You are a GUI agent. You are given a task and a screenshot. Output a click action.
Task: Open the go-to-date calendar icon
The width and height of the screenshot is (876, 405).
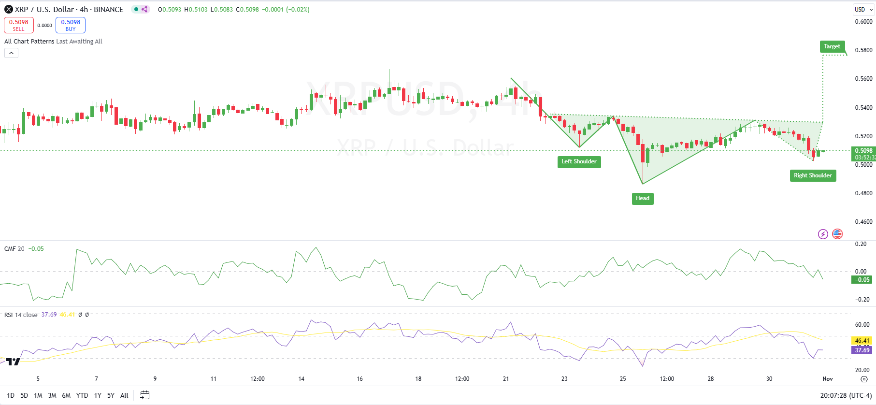click(x=144, y=395)
